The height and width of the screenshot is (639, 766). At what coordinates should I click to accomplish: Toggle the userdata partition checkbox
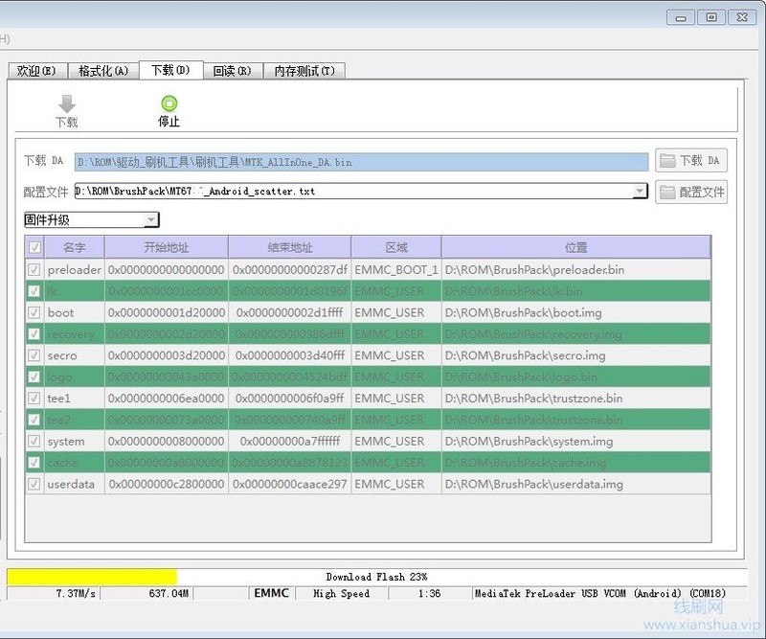34,484
